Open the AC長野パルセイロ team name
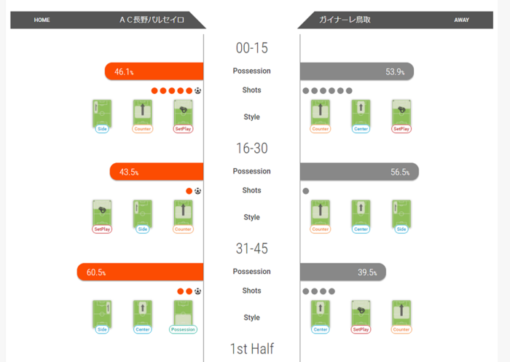The width and height of the screenshot is (510, 362). (x=152, y=20)
